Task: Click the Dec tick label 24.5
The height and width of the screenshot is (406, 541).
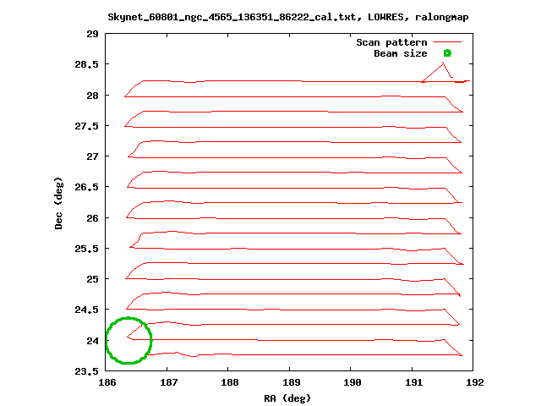Action: [86, 310]
